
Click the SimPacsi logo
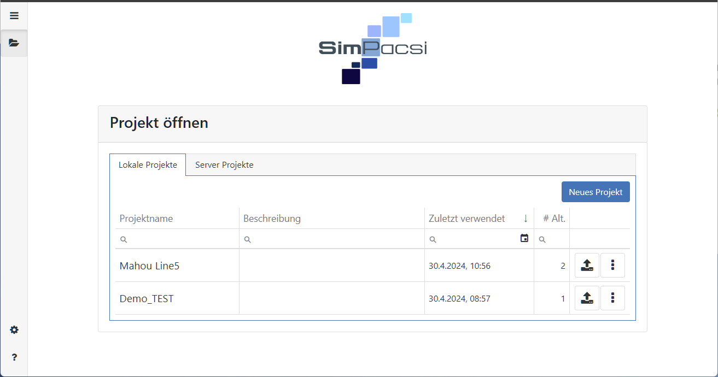(x=372, y=49)
